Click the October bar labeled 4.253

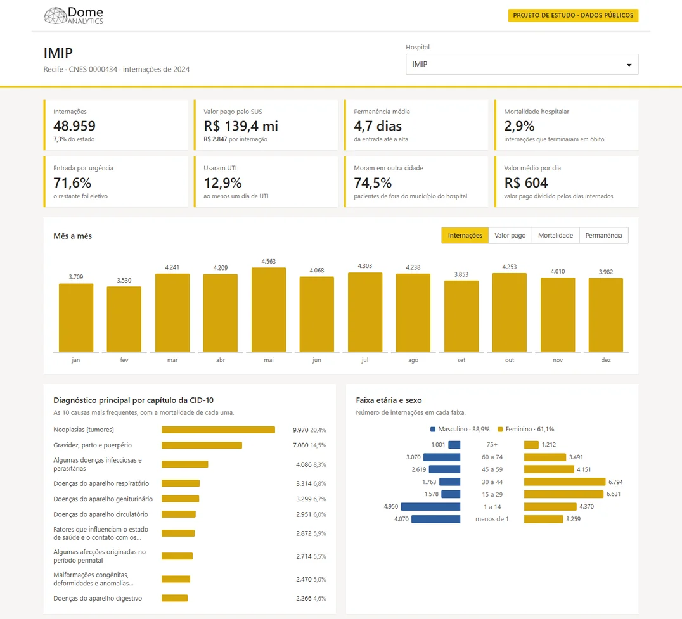click(510, 312)
